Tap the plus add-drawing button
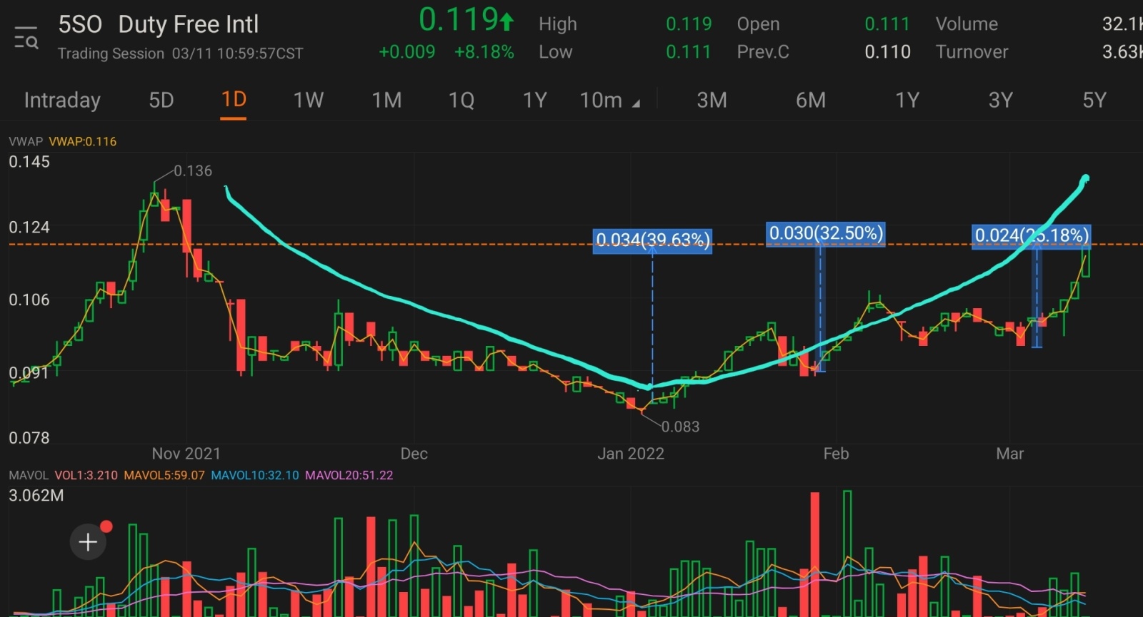The width and height of the screenshot is (1143, 617). (x=88, y=542)
